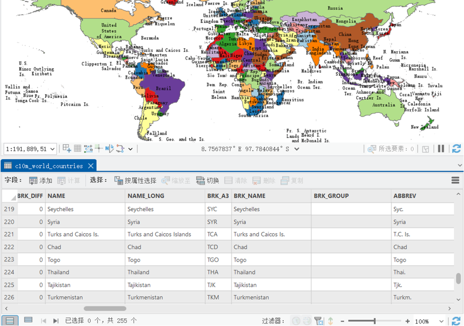Click the zoom out minus on table
The width and height of the screenshot is (464, 326).
[x=343, y=321]
